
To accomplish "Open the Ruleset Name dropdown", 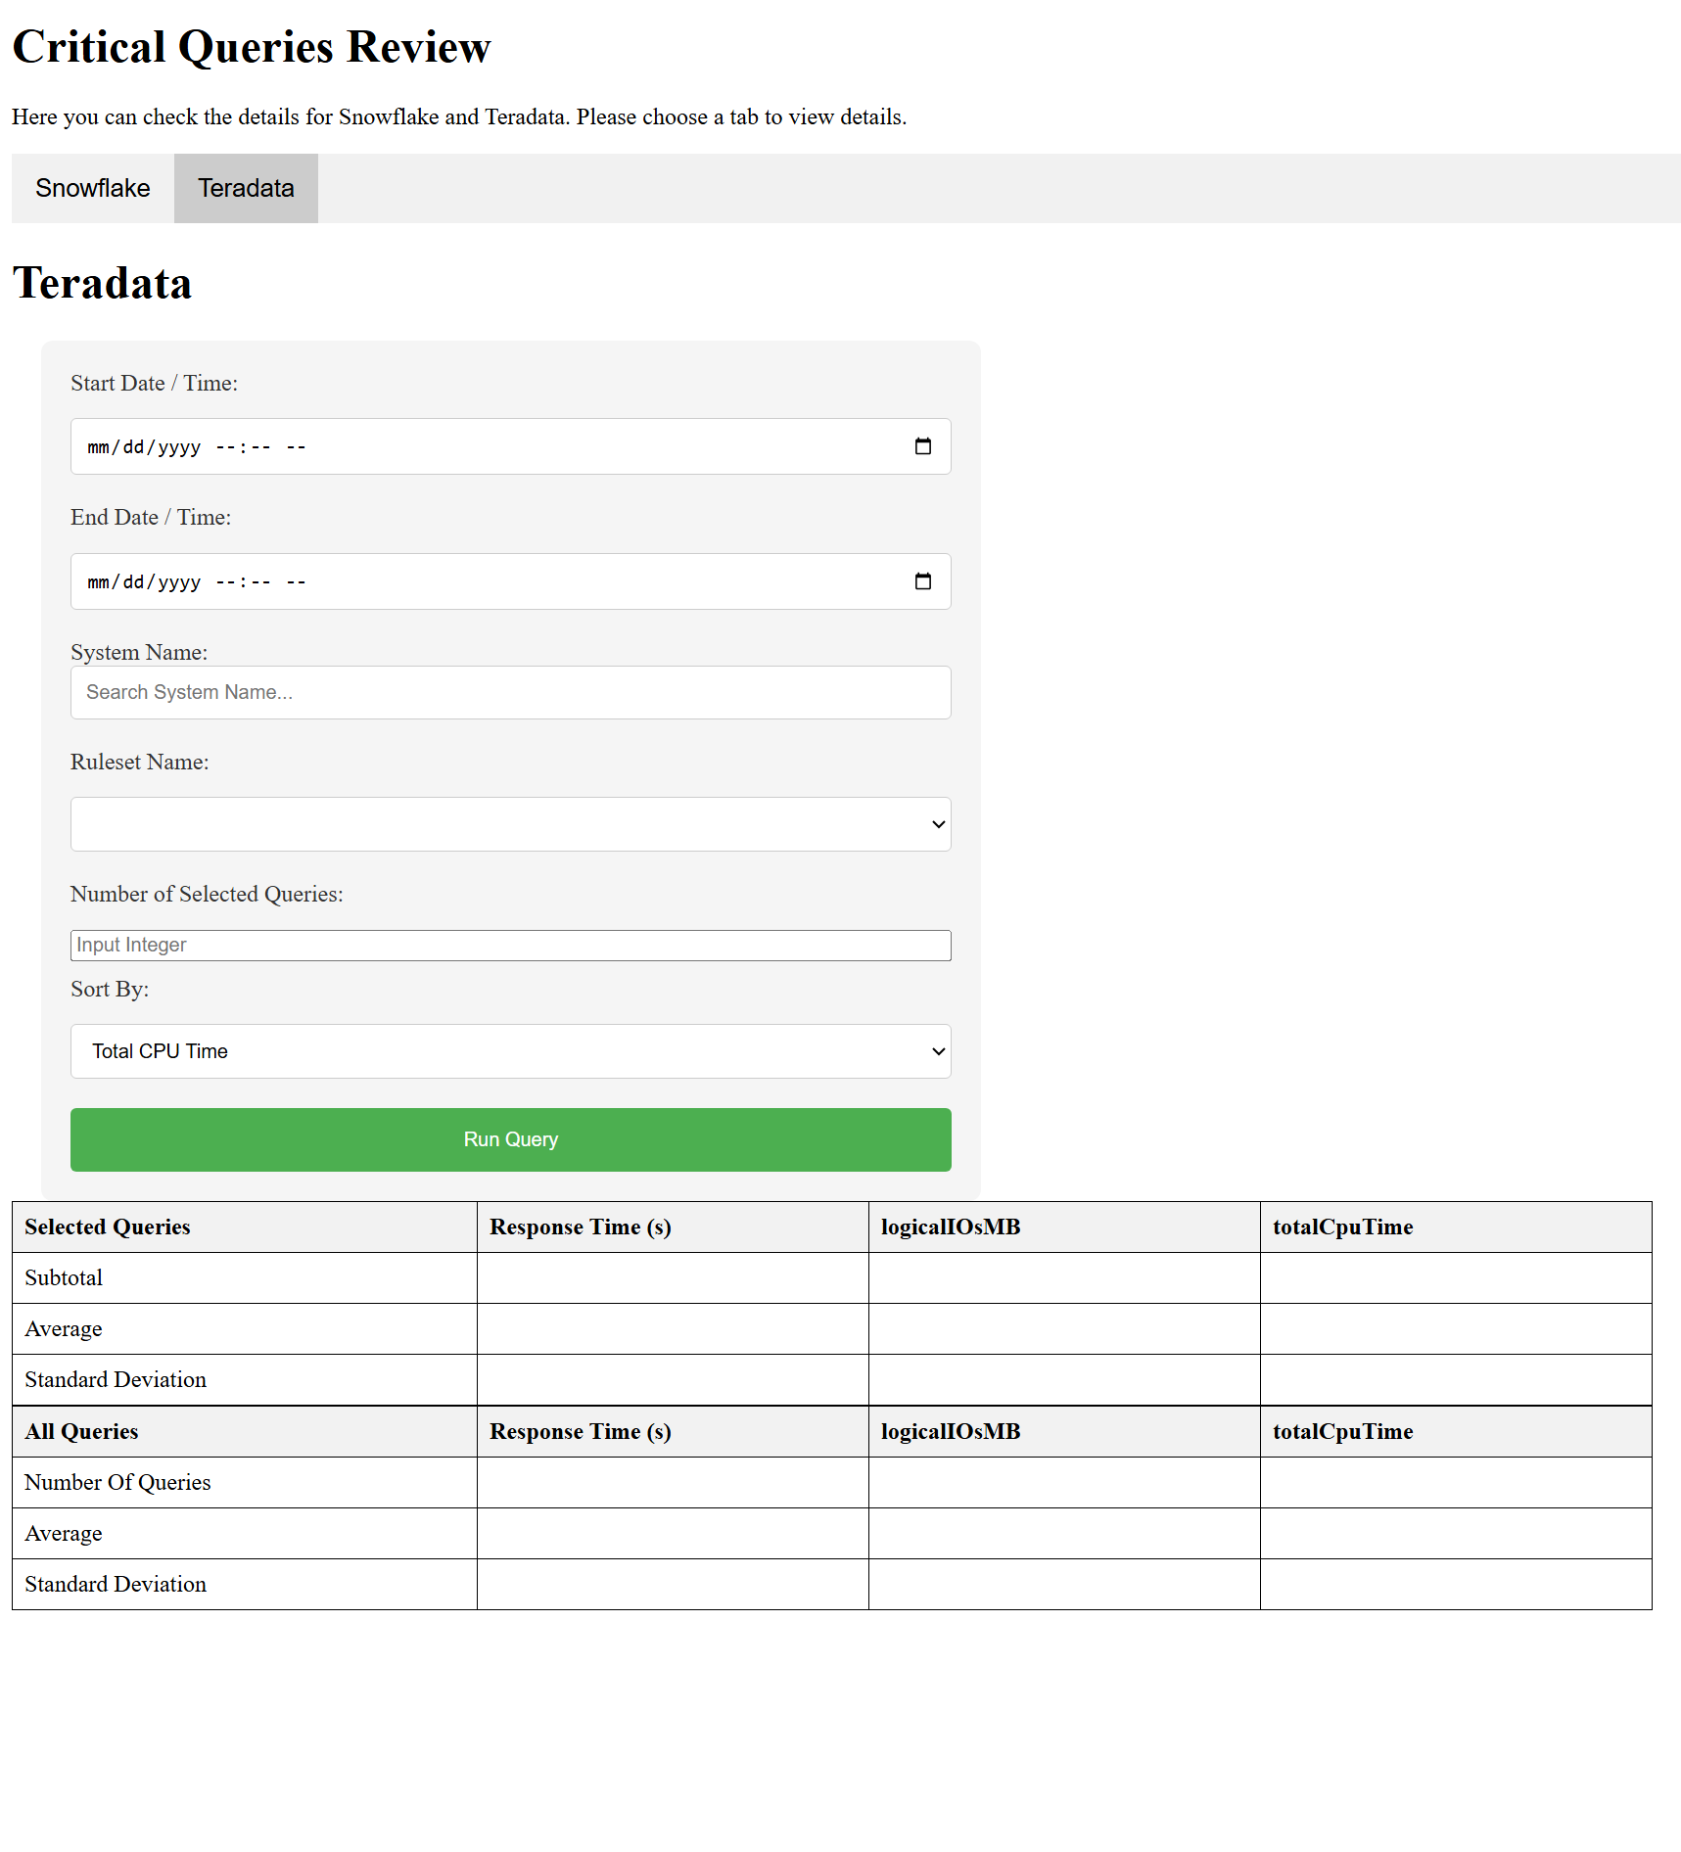I will coord(510,824).
